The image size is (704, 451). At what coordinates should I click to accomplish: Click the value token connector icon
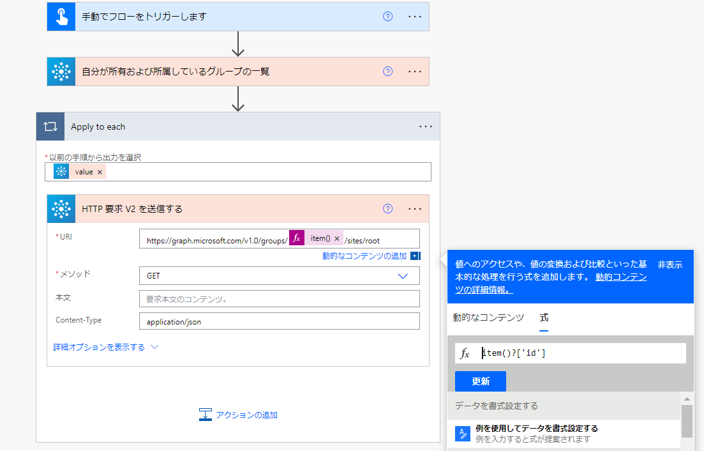[x=61, y=172]
